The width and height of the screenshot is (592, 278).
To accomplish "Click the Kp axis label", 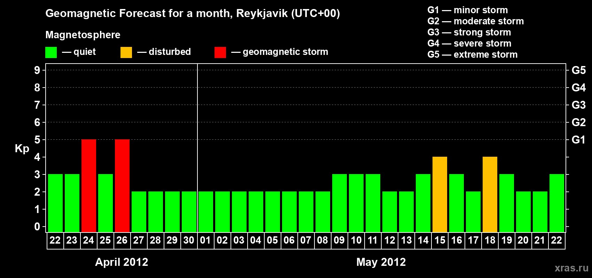I will [x=22, y=149].
